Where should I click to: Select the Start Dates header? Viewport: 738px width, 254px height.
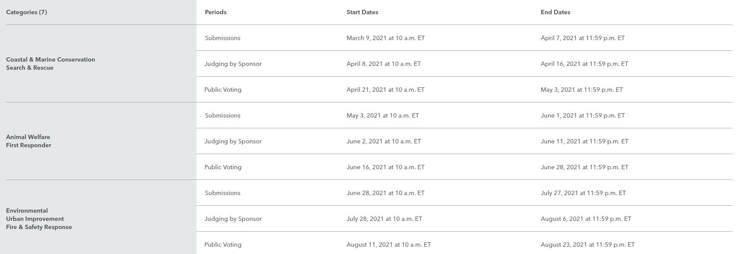(x=362, y=12)
